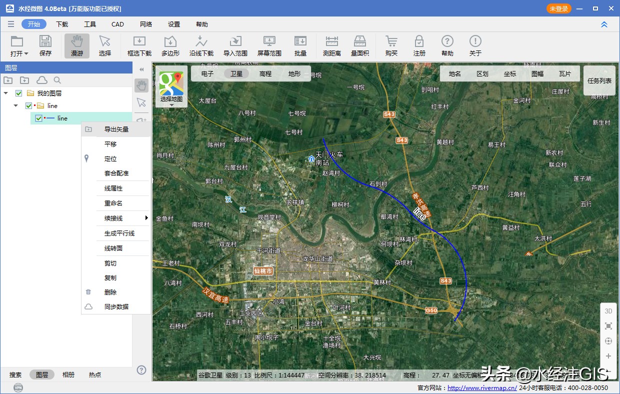Click the box-select download (框选下载) icon
Viewport: 620px width, 394px height.
coord(139,41)
